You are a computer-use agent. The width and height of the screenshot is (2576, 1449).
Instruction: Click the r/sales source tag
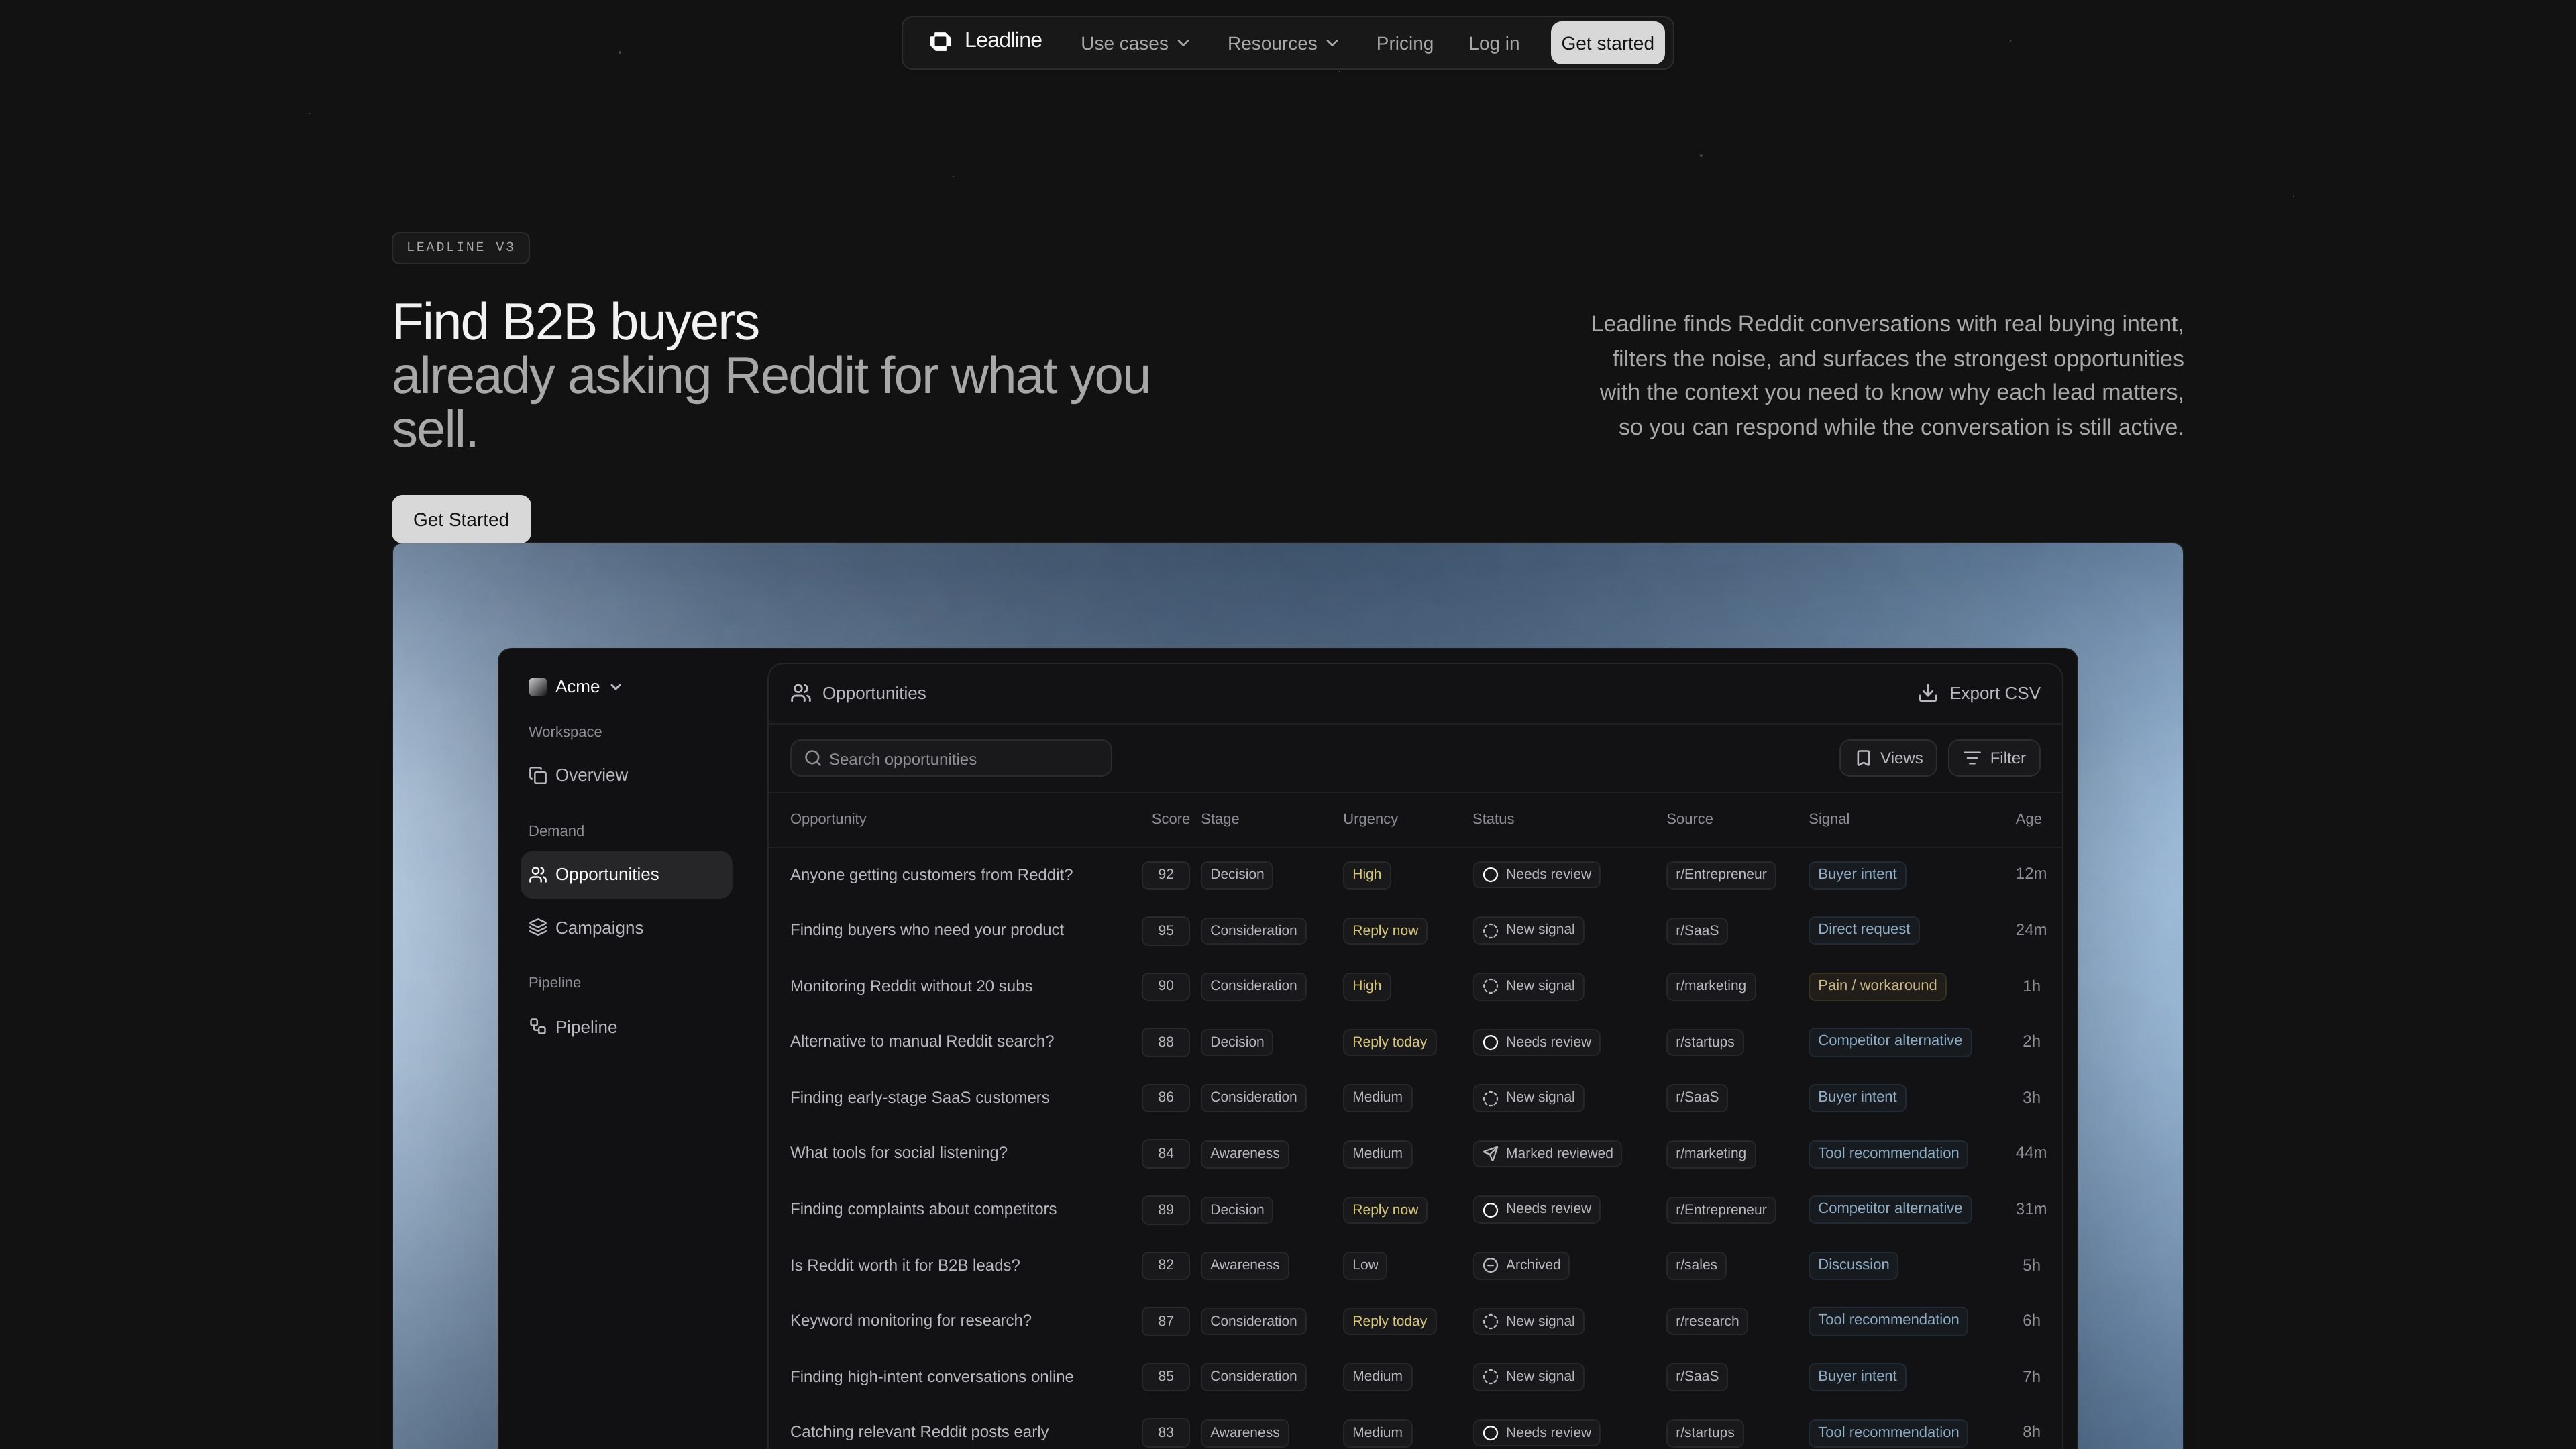pyautogui.click(x=1696, y=1265)
